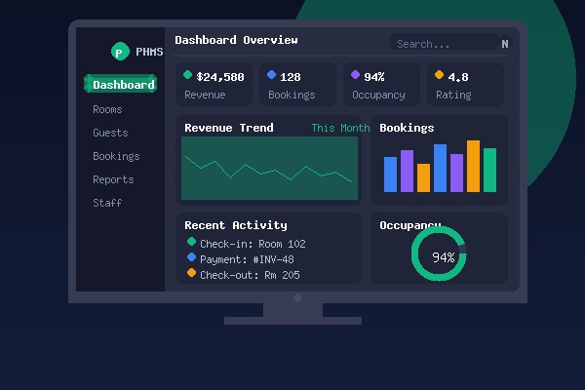This screenshot has width=585, height=390.
Task: Open Reports in the sidebar
Action: 113,179
